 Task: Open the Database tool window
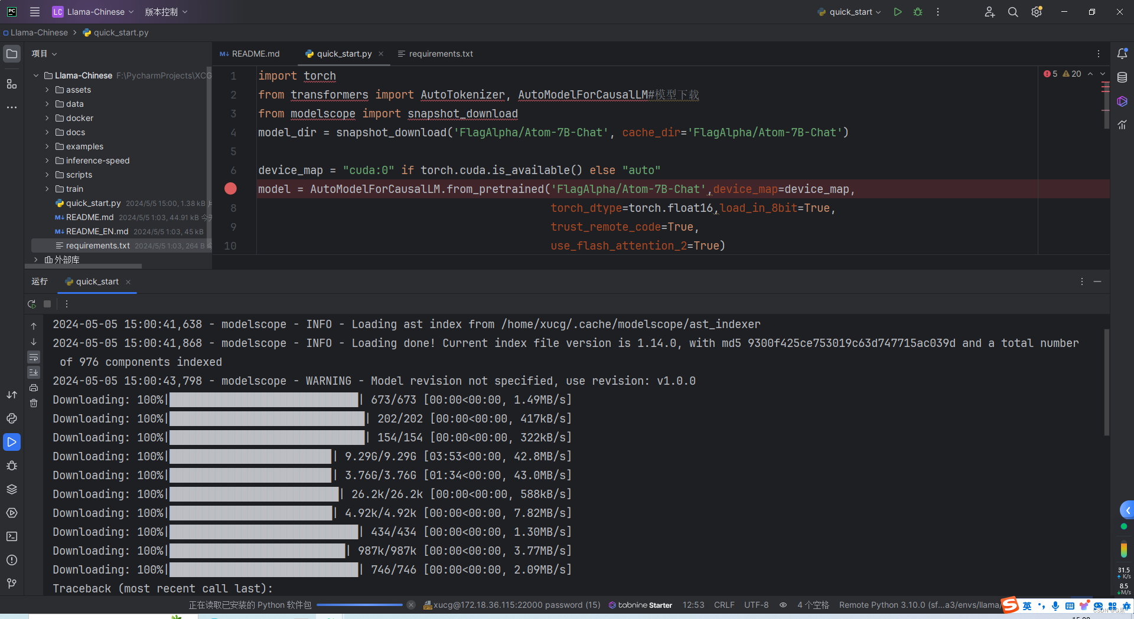1122,77
